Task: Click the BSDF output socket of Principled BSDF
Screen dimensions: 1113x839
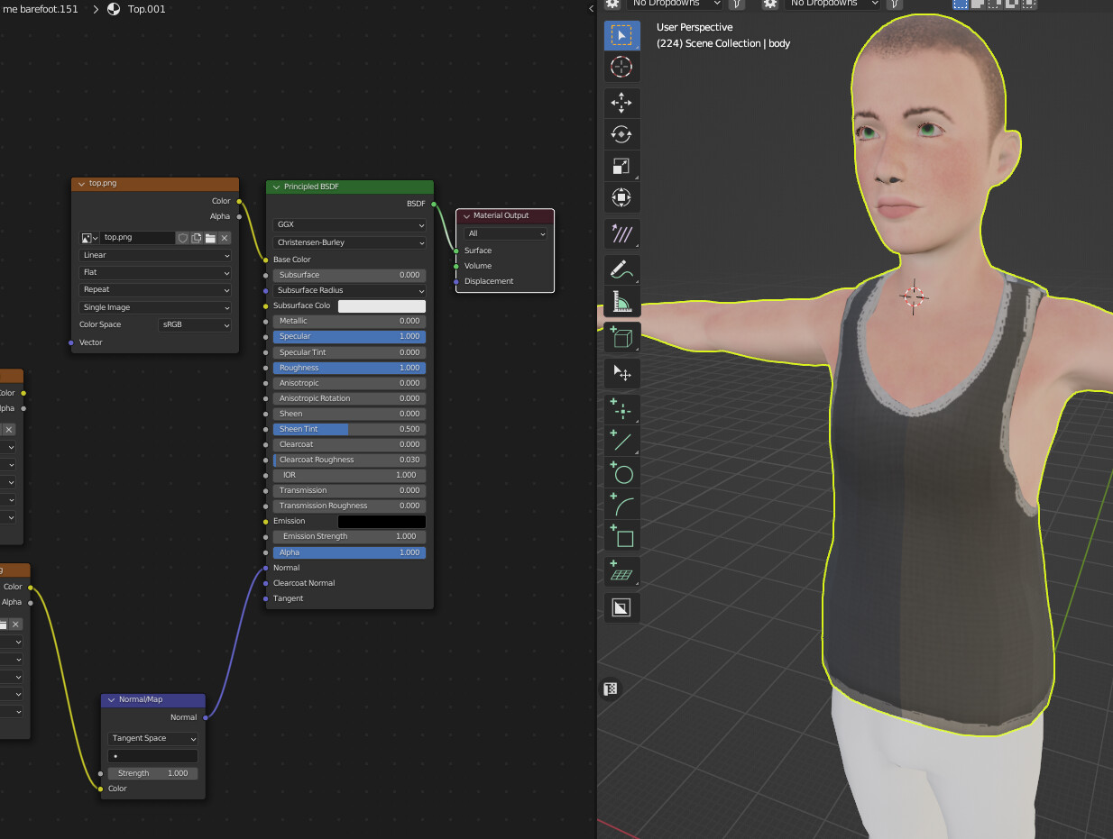Action: click(x=434, y=204)
